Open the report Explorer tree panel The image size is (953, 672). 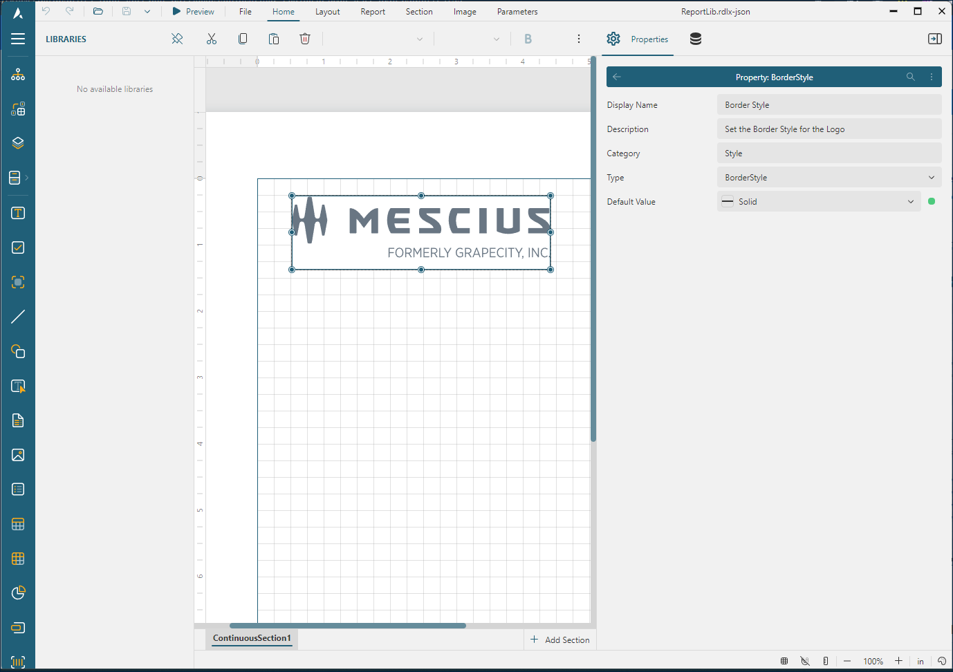pos(18,75)
